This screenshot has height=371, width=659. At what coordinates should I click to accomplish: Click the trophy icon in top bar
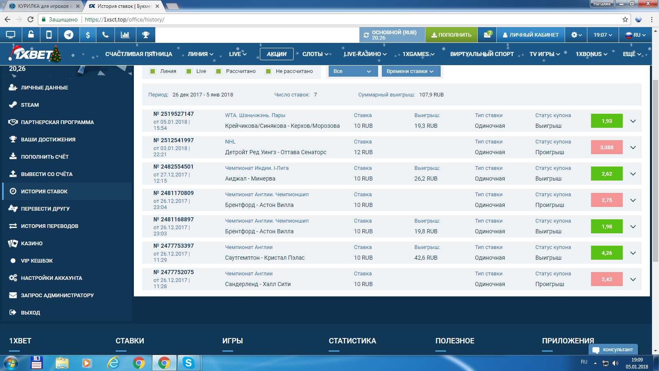[146, 35]
